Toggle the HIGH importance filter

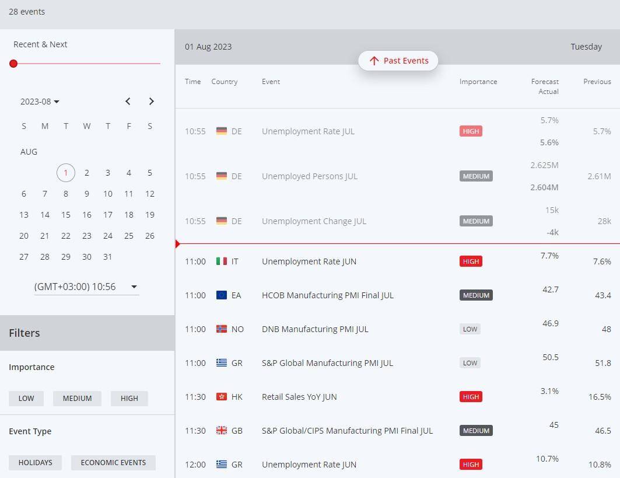129,399
